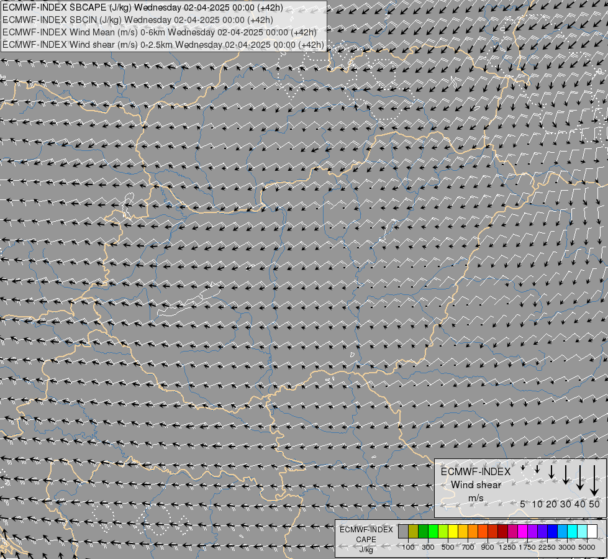608x559 pixels.
Task: Click the '5000' CAPE scale label
Action: pos(587,547)
